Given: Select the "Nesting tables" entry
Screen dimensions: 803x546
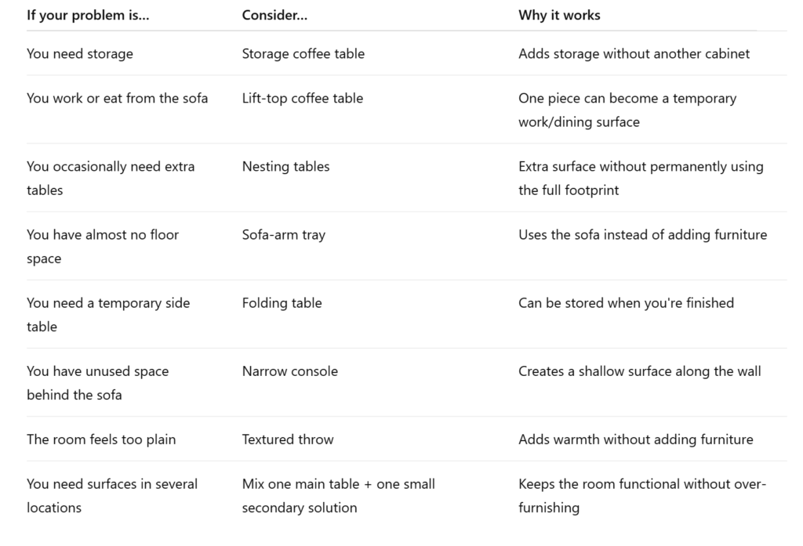Looking at the screenshot, I should [x=285, y=166].
